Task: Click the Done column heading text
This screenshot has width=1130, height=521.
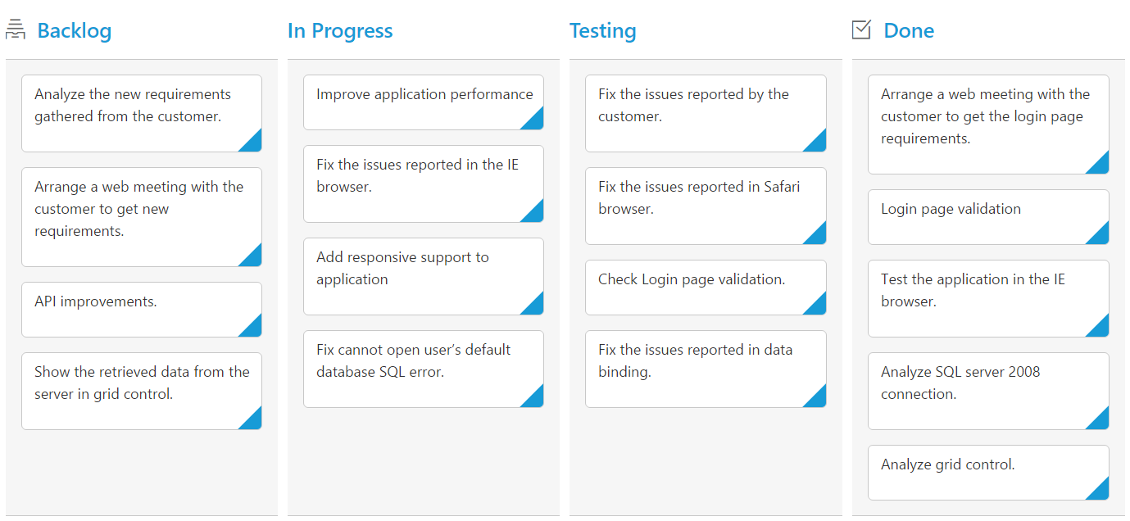Action: (x=909, y=31)
